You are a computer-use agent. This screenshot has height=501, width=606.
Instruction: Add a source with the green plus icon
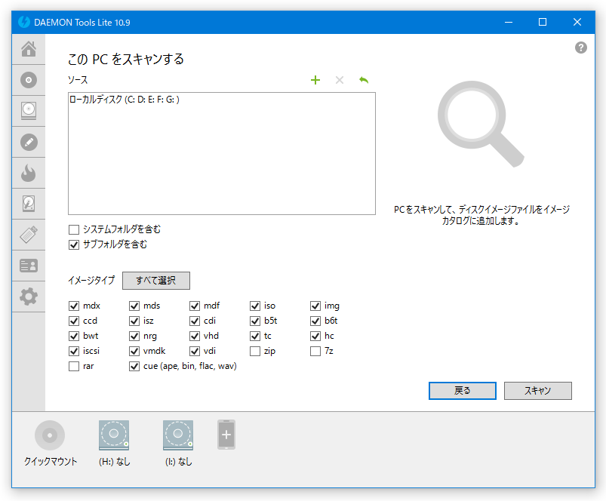(x=315, y=80)
